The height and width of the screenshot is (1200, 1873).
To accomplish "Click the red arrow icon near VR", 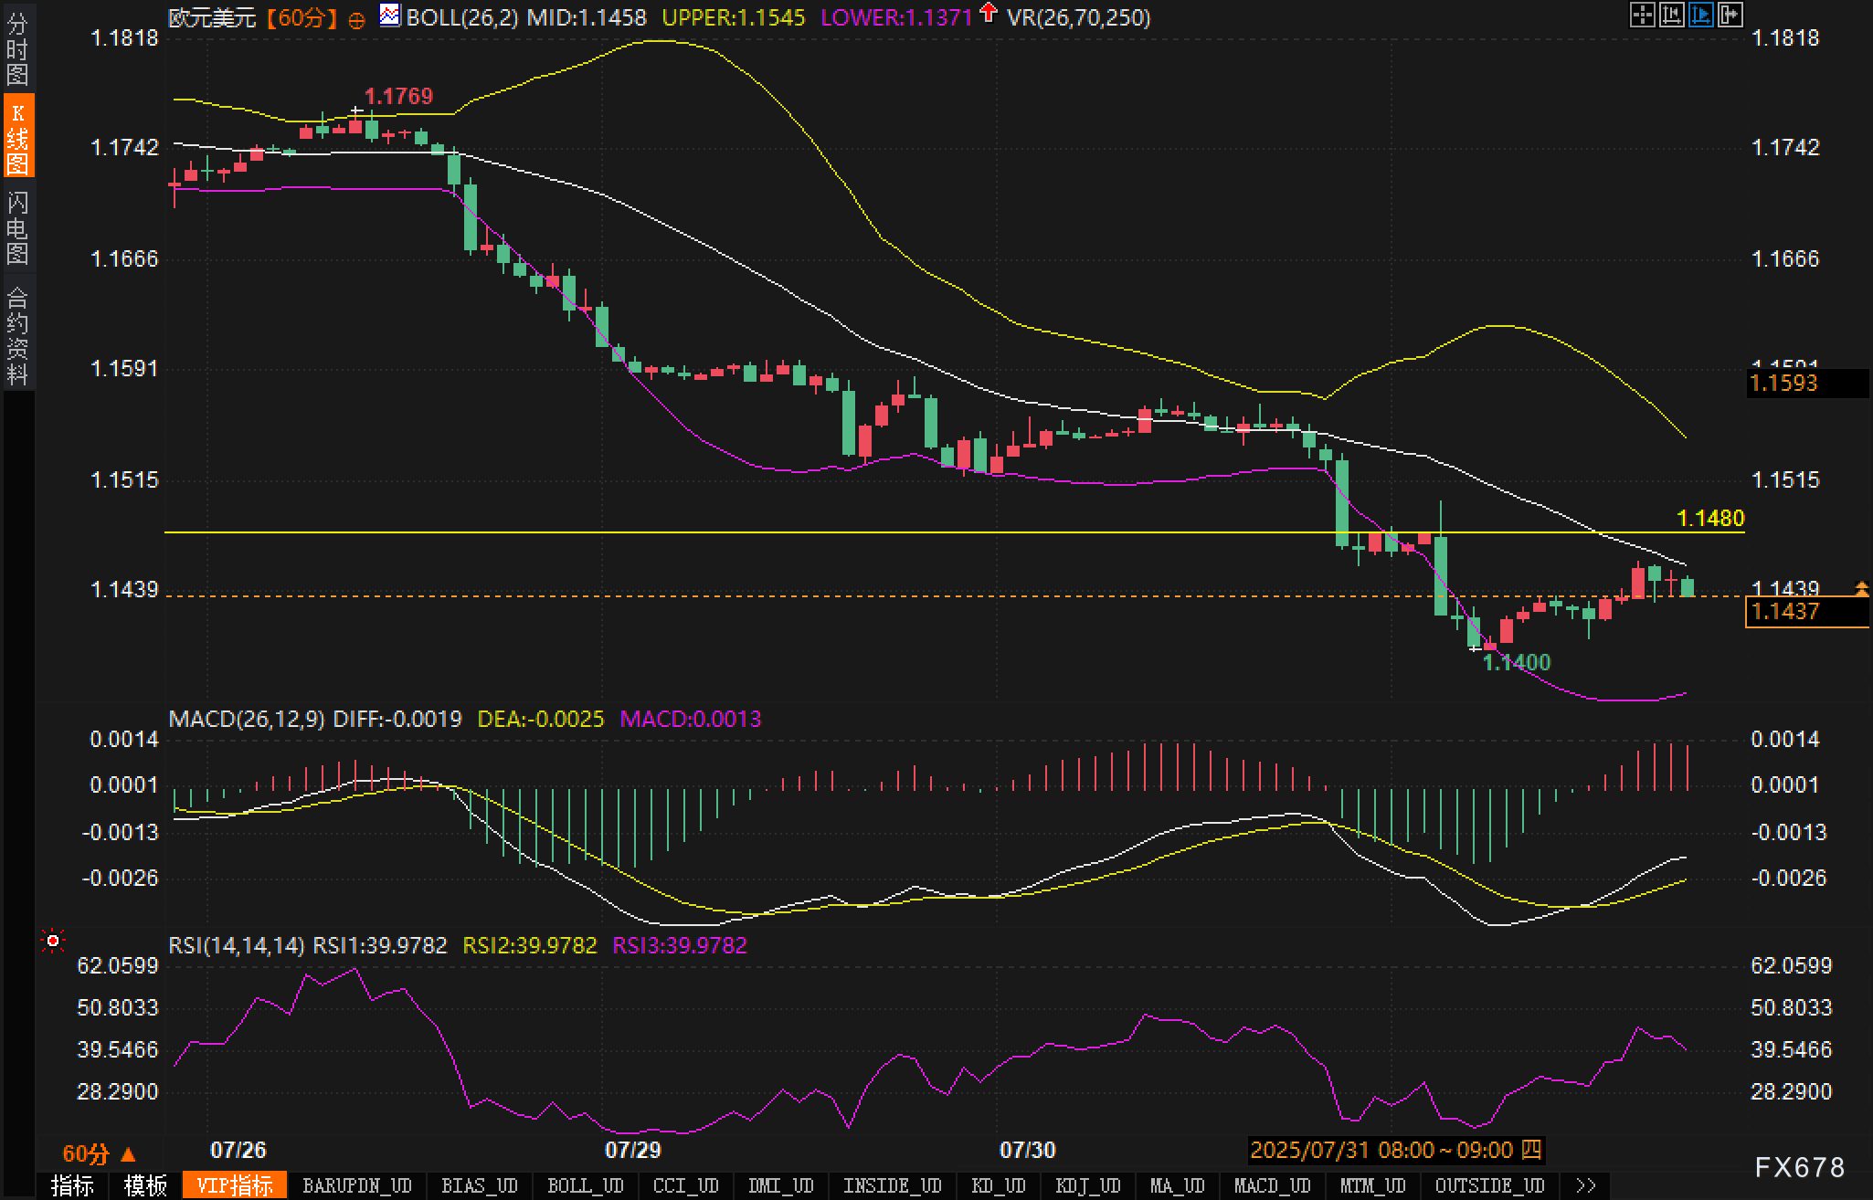I will click(x=988, y=13).
